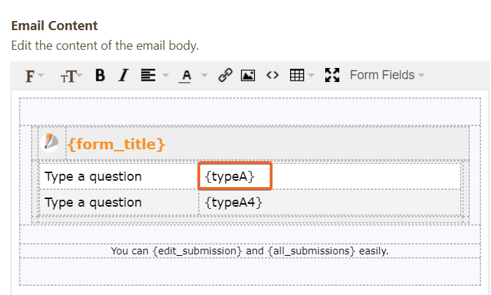Toggle fullscreen editor mode

332,75
